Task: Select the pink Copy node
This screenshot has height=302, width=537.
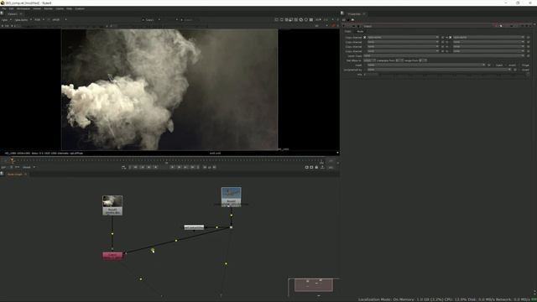Action: click(x=112, y=255)
